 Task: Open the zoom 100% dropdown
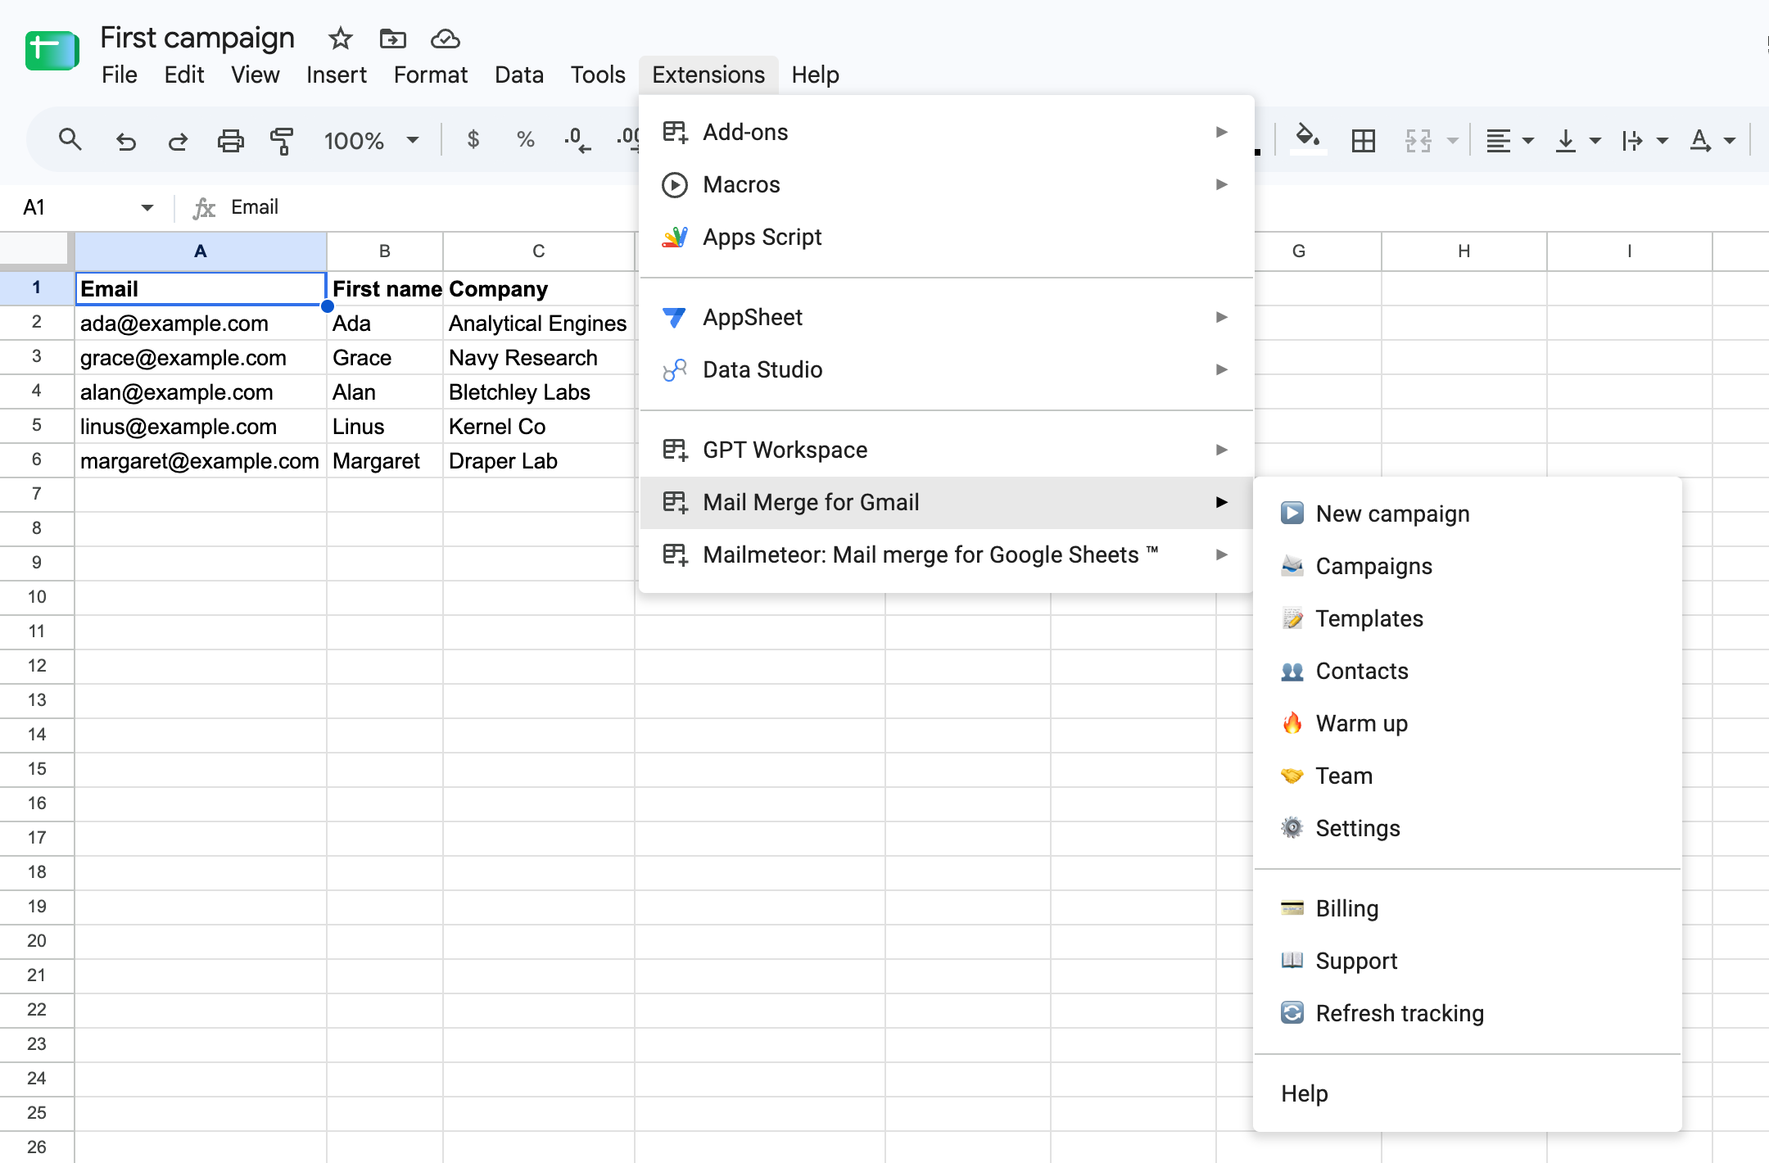(371, 141)
